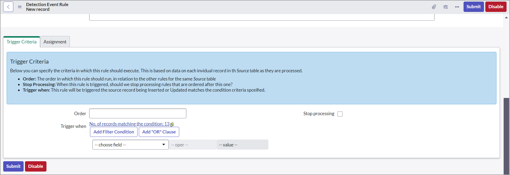Click the oper dropdown in filter
Image resolution: width=510 pixels, height=175 pixels.
click(192, 145)
